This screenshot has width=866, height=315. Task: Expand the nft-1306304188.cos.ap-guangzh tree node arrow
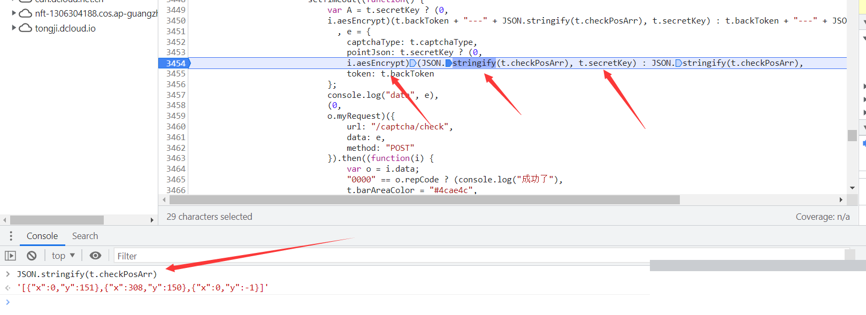click(14, 13)
